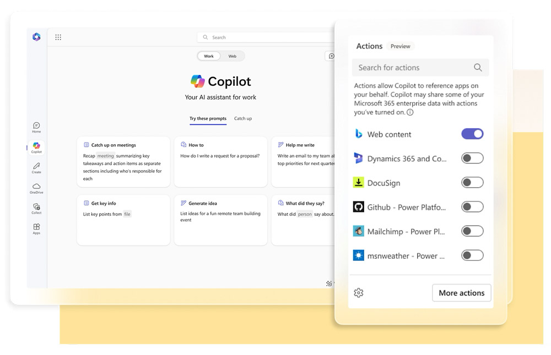This screenshot has width=551, height=355.
Task: Enable the msnweather toggle
Action: [472, 255]
